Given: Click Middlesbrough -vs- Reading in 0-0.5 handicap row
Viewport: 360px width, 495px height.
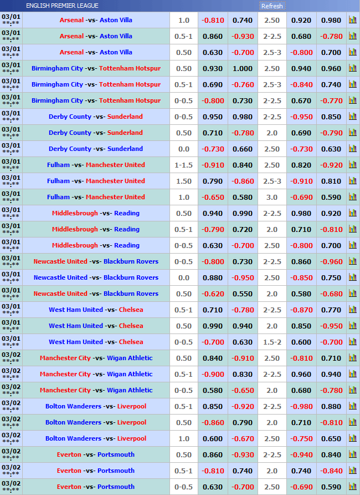Looking at the screenshot, I should tap(96, 245).
